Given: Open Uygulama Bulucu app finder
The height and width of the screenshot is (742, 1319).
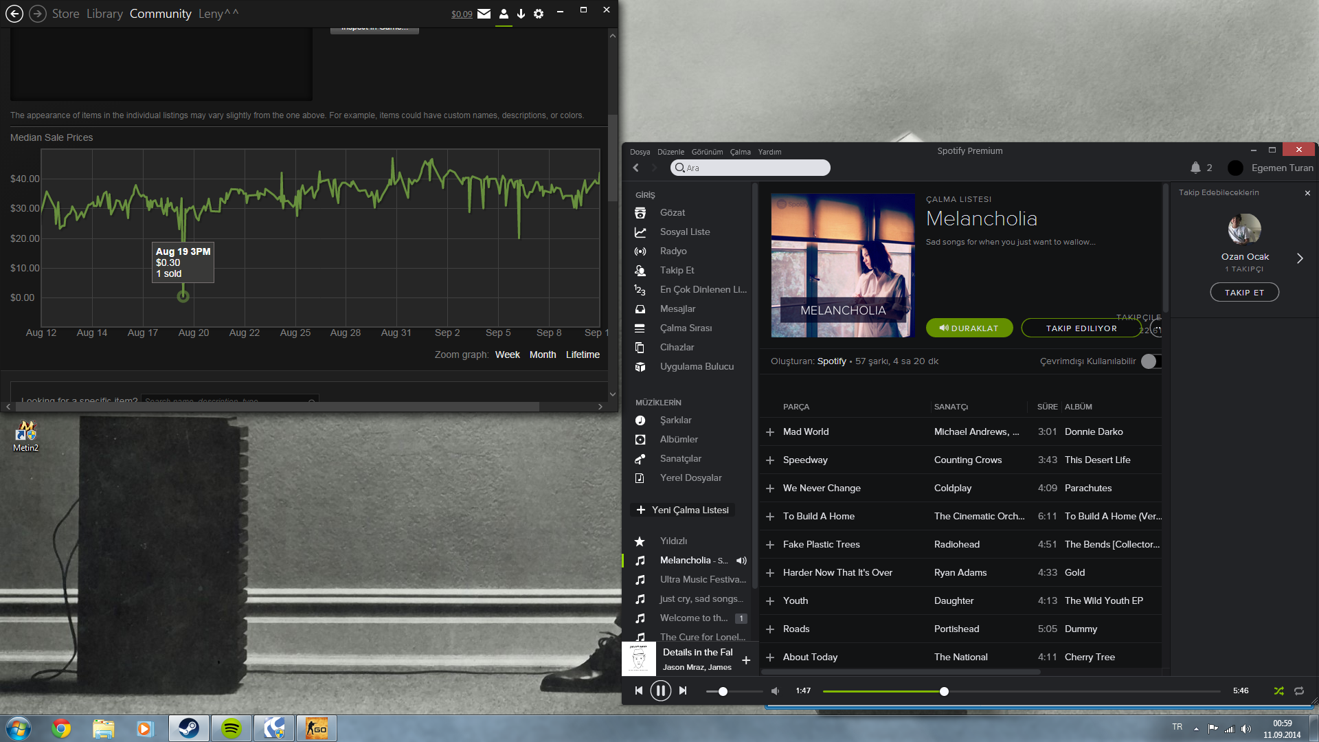Looking at the screenshot, I should click(x=697, y=366).
